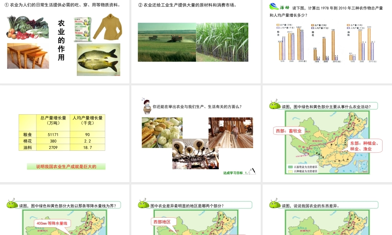The width and height of the screenshot is (392, 235).
Task: Click question 图中绿色和黄色部分大致以那条等降水量线为界
Action: coord(68,206)
